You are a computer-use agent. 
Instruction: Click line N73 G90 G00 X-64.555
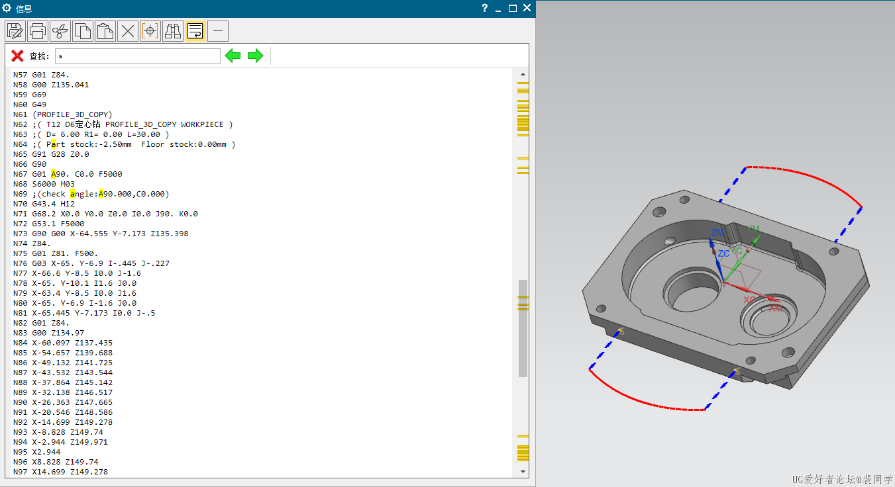(x=101, y=234)
